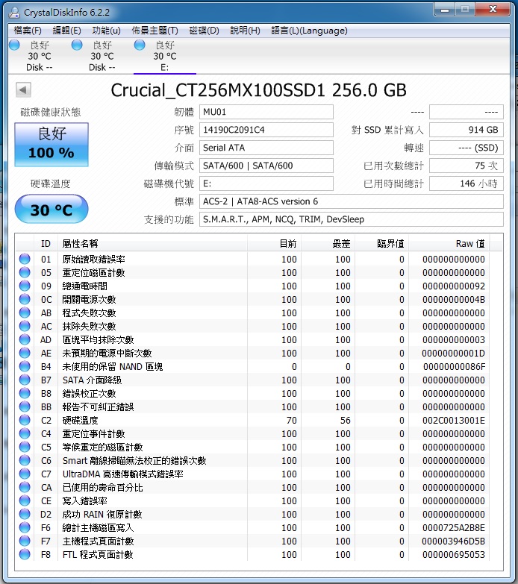This screenshot has height=584, width=518.
Task: Click the status orb of the second Disk --
Action: pos(77,45)
